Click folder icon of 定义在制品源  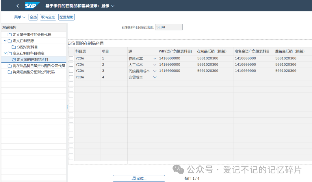(x=10, y=41)
